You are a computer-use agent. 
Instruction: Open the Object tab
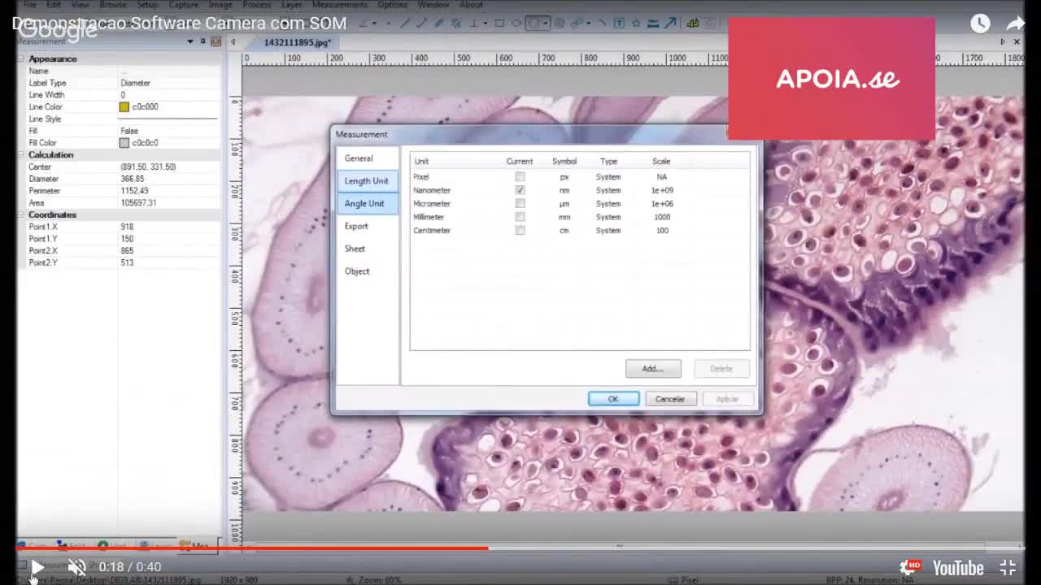coord(357,271)
